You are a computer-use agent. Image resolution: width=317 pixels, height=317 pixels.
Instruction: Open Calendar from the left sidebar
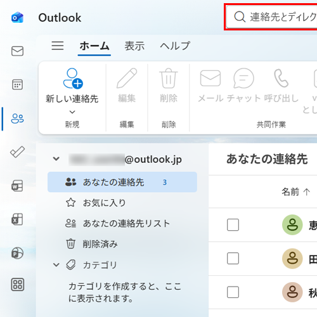17,84
